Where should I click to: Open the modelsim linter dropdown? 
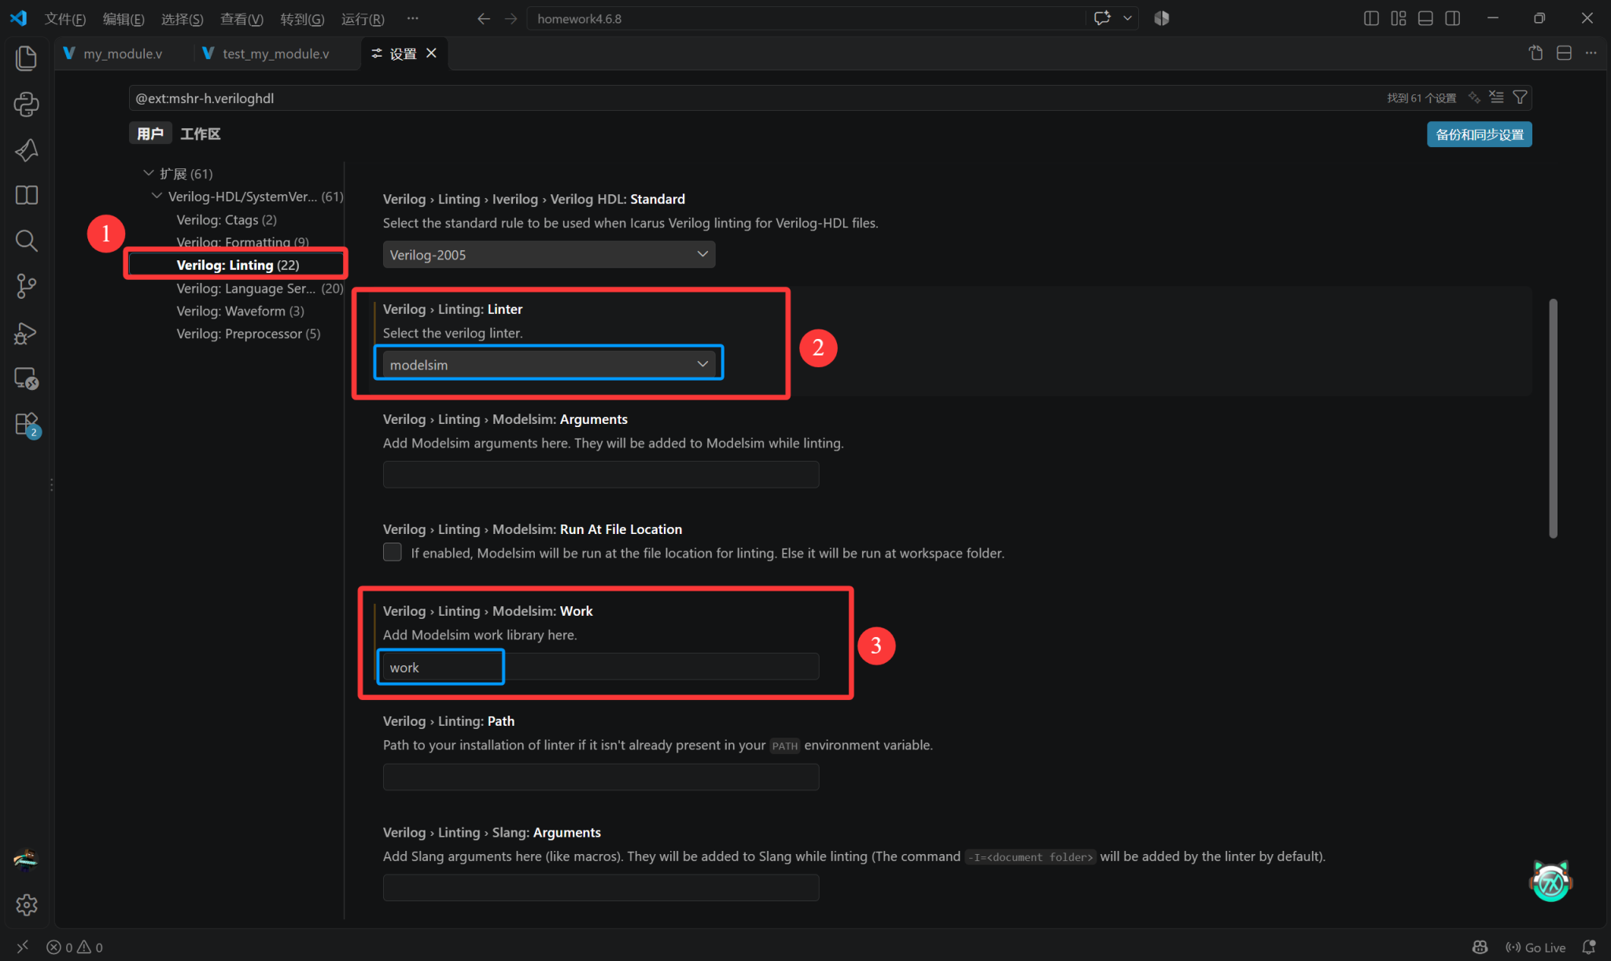click(x=549, y=364)
